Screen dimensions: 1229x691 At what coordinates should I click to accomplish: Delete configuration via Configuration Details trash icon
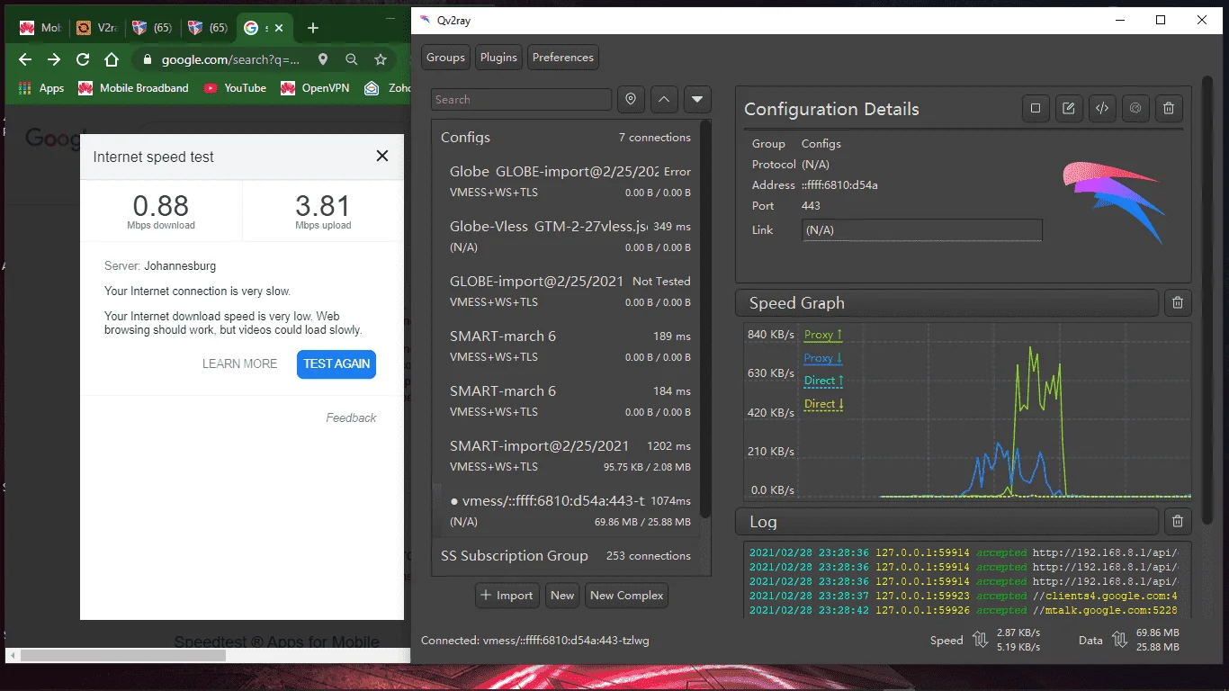point(1169,109)
